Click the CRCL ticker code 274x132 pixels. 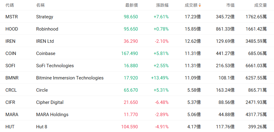11,90
